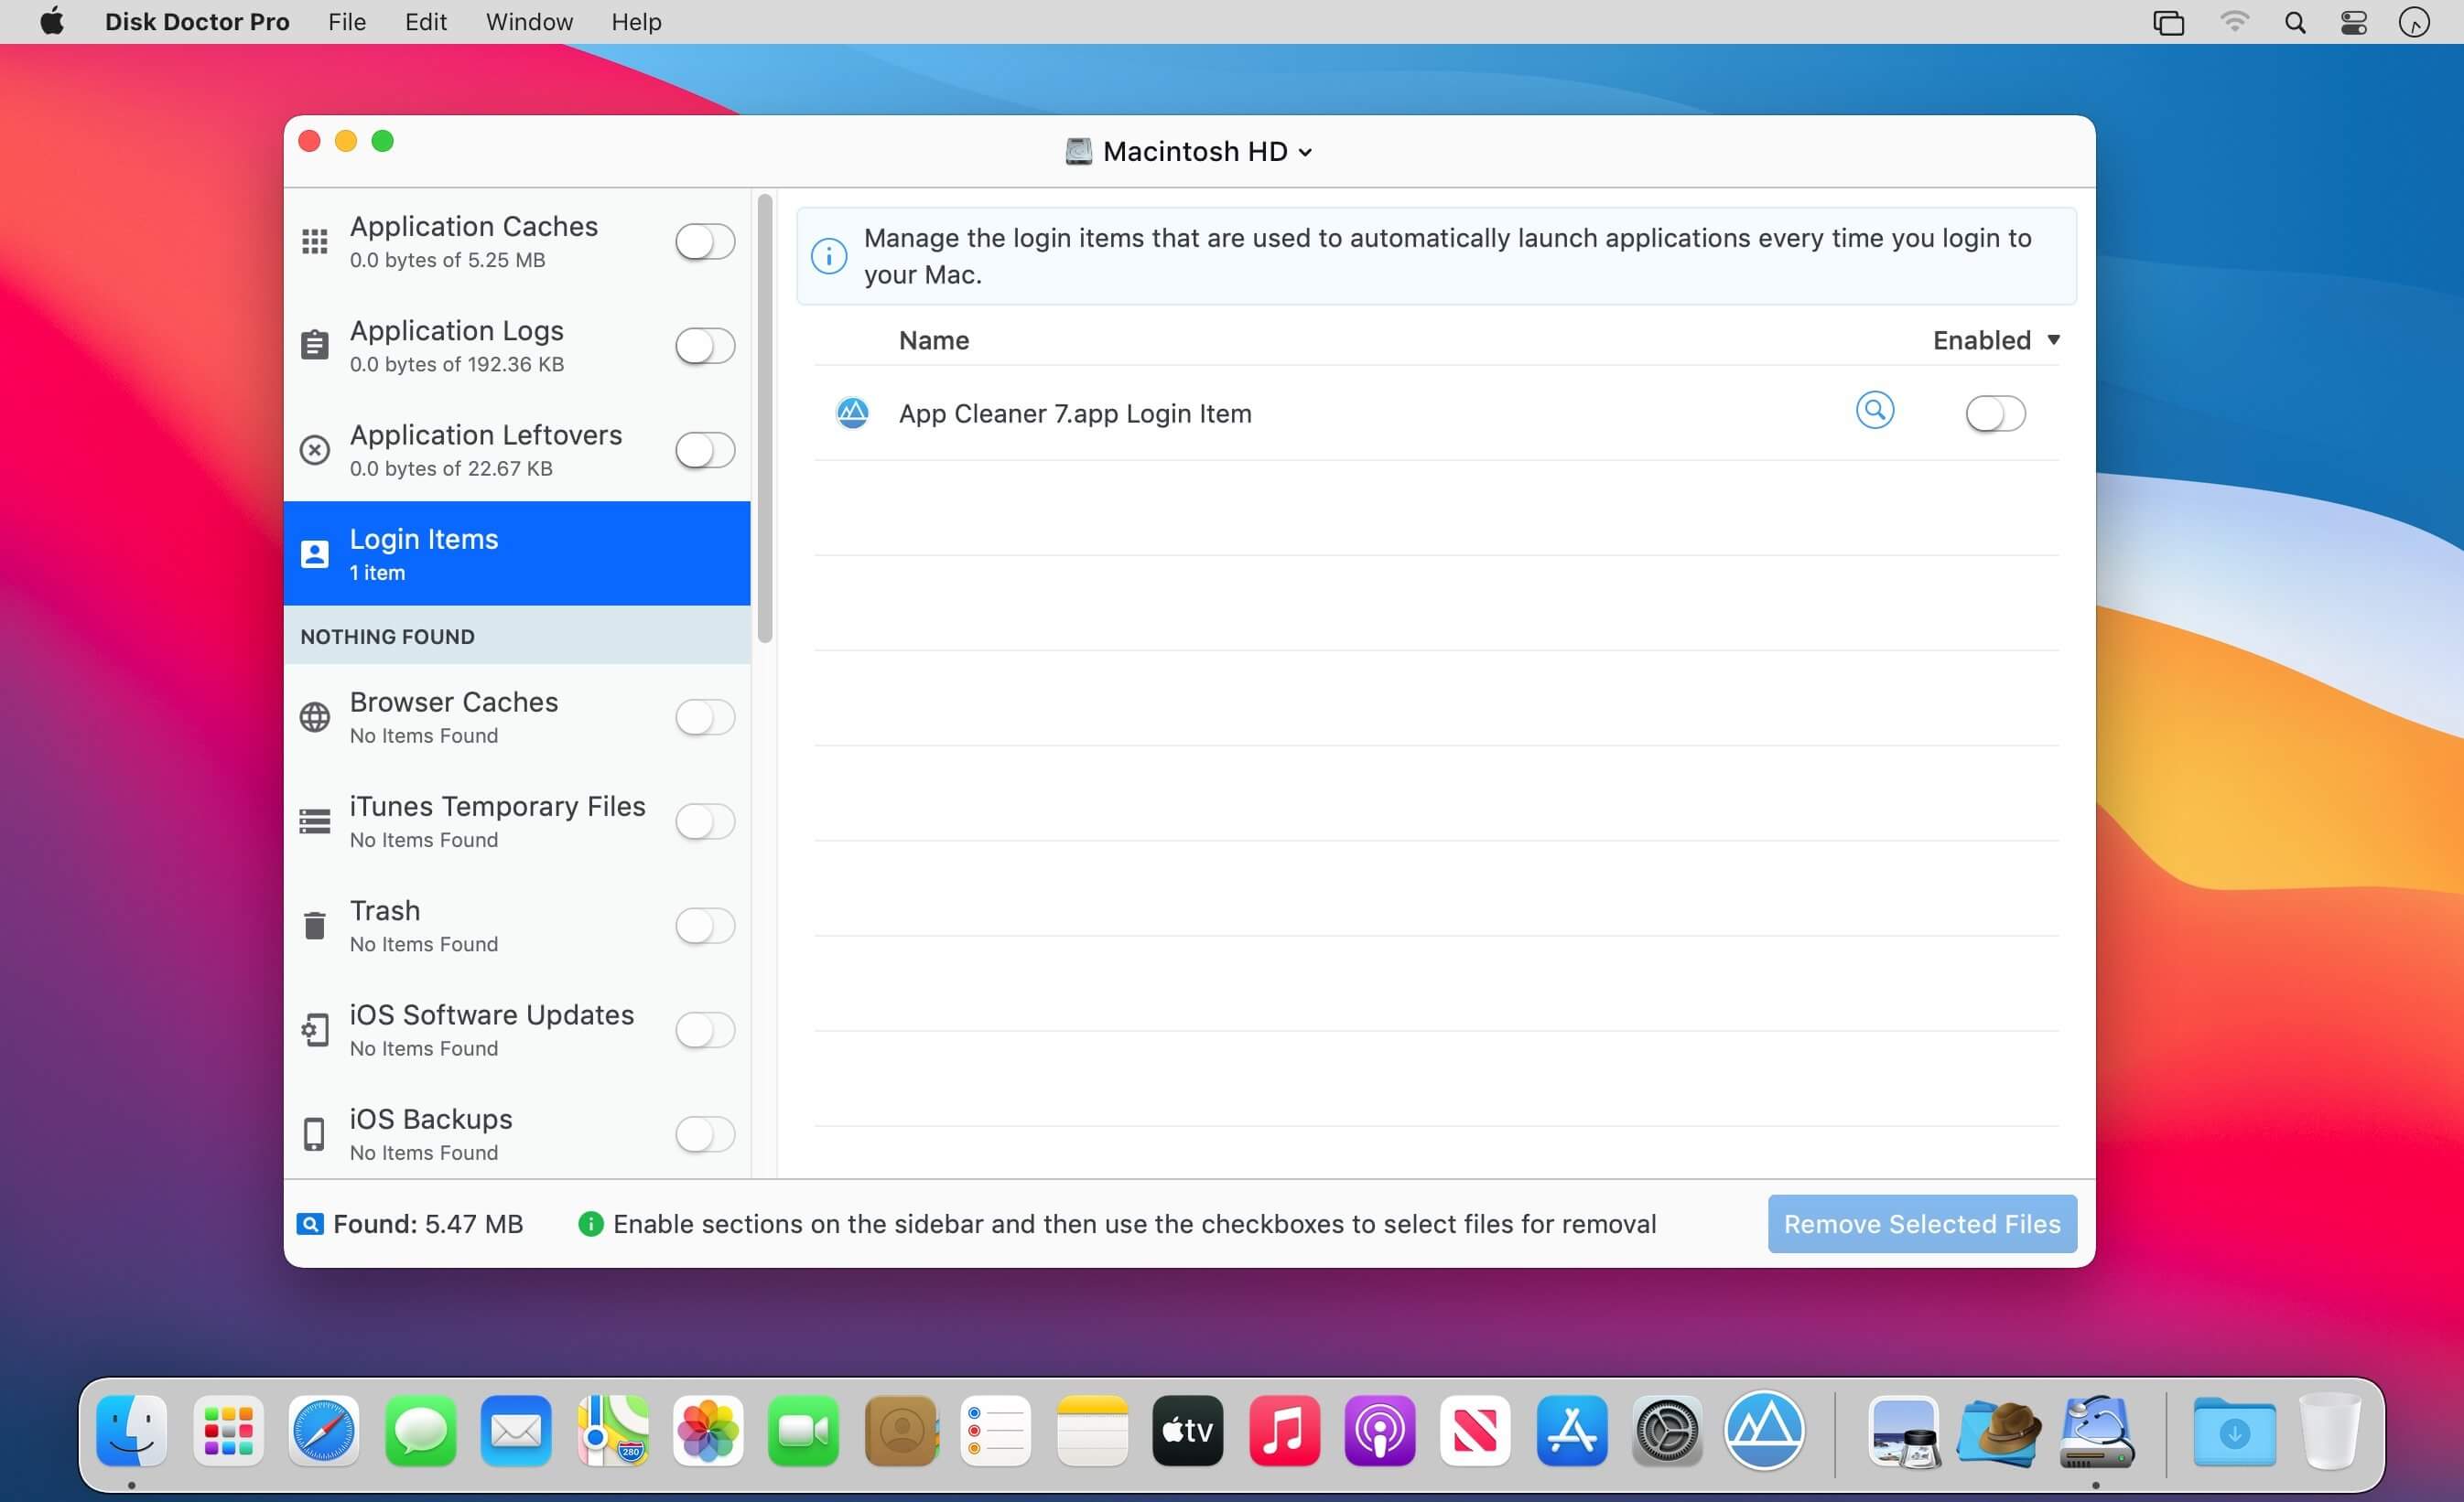Click the magnifier reveal icon for App Cleaner
Image resolution: width=2464 pixels, height=1502 pixels.
tap(1874, 410)
